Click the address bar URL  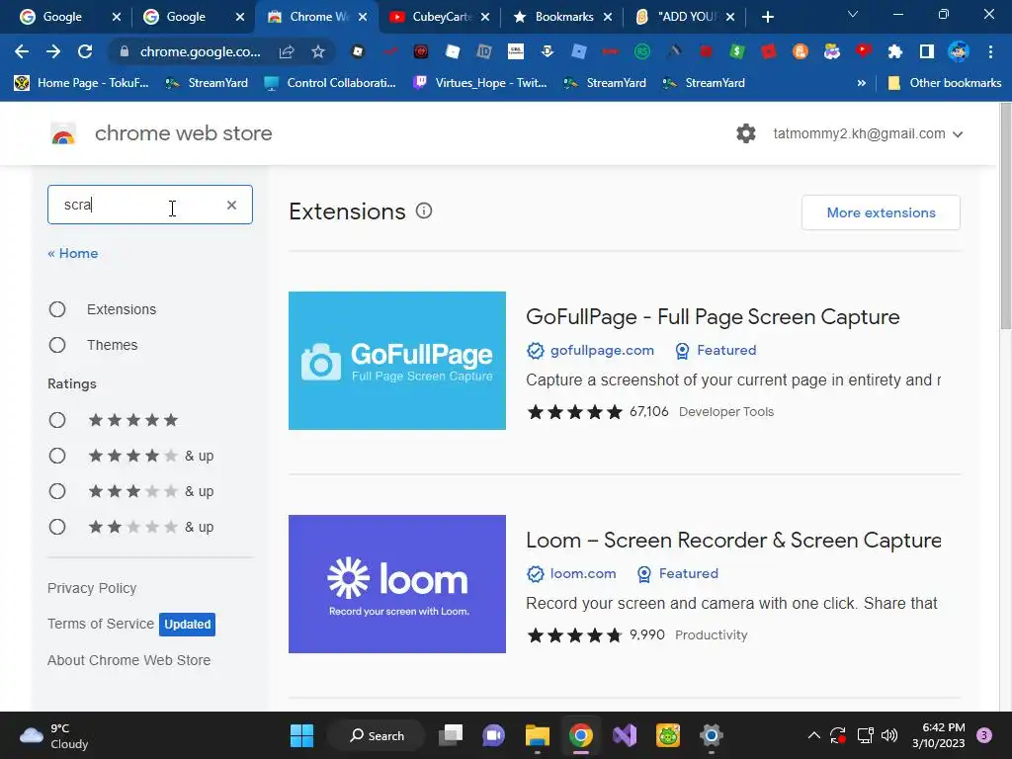(200, 51)
